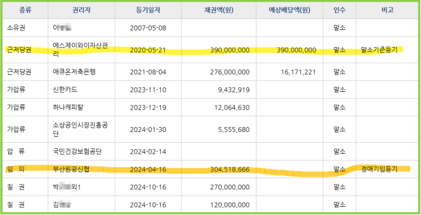Select the 에스제이와이자산관리 rights holder cell
This screenshot has height=215, width=421.
tap(81, 50)
